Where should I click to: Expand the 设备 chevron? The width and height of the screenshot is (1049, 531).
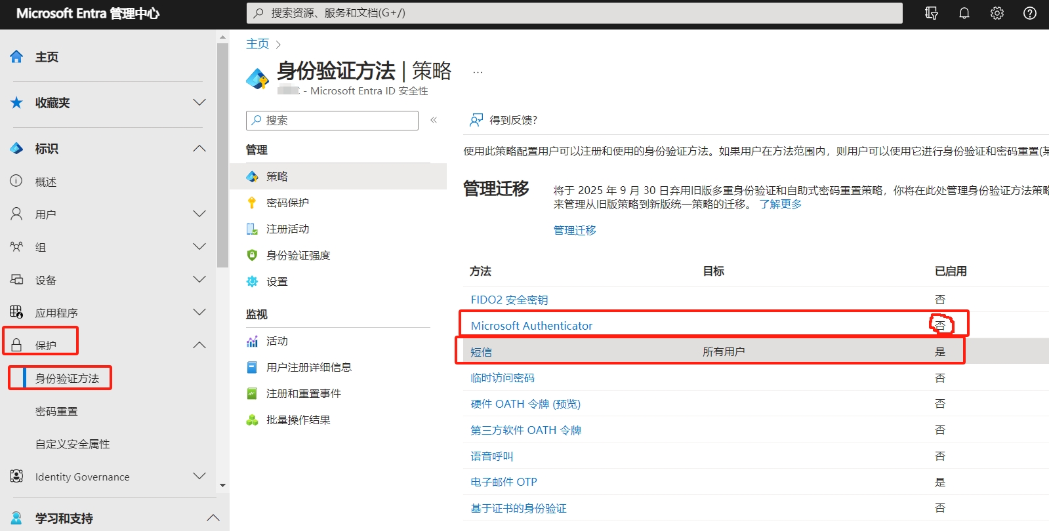click(199, 279)
